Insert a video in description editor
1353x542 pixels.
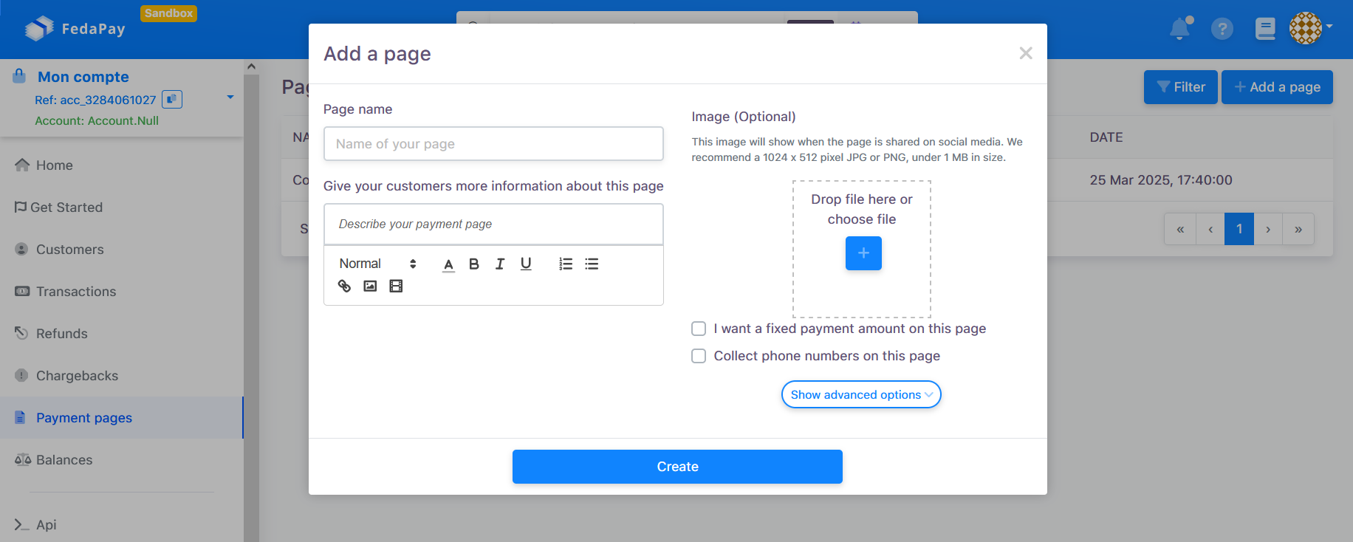point(396,286)
